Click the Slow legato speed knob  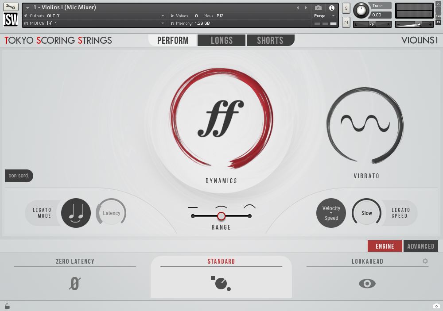(366, 213)
